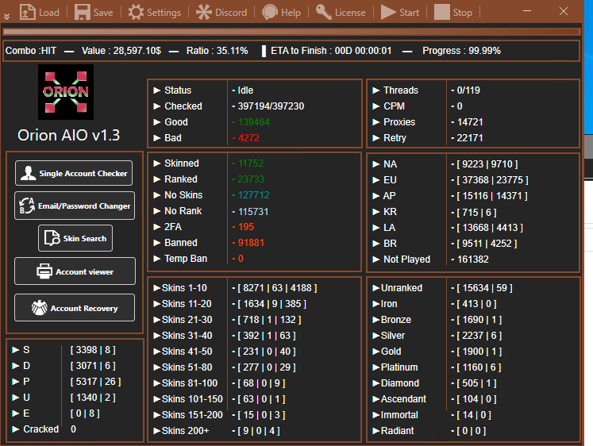Image resolution: width=593 pixels, height=446 pixels.
Task: Click the top progress bar
Action: [x=291, y=32]
